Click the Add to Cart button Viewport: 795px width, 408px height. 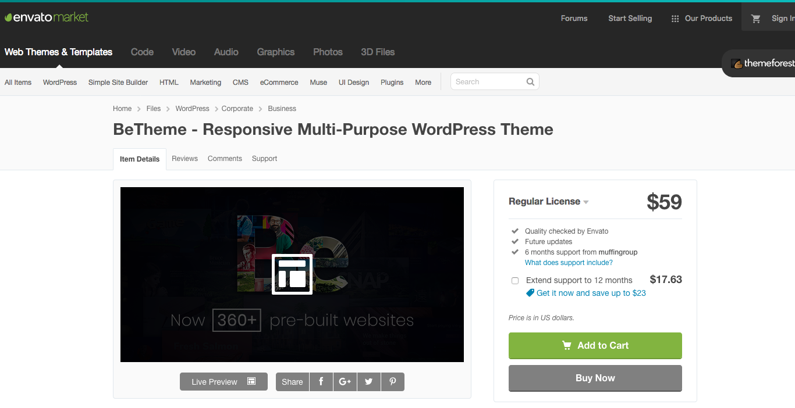pyautogui.click(x=595, y=346)
